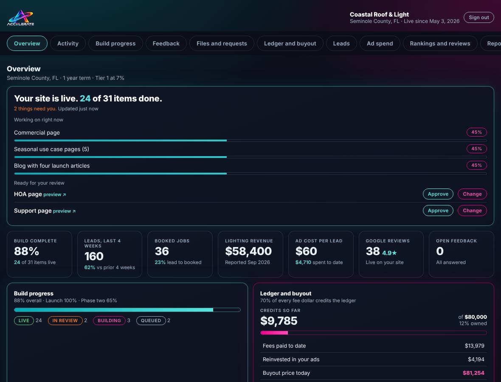Sign out of the account
This screenshot has width=501, height=382.
(478, 17)
